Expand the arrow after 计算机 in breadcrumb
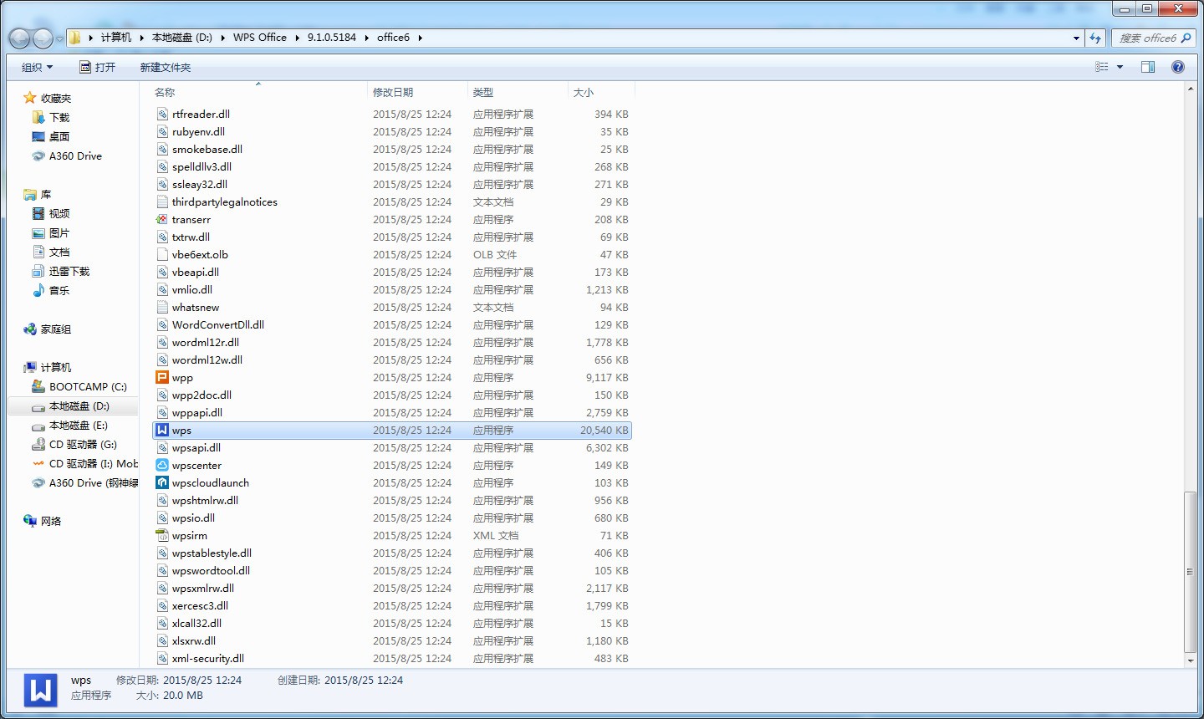The width and height of the screenshot is (1204, 719). (141, 38)
